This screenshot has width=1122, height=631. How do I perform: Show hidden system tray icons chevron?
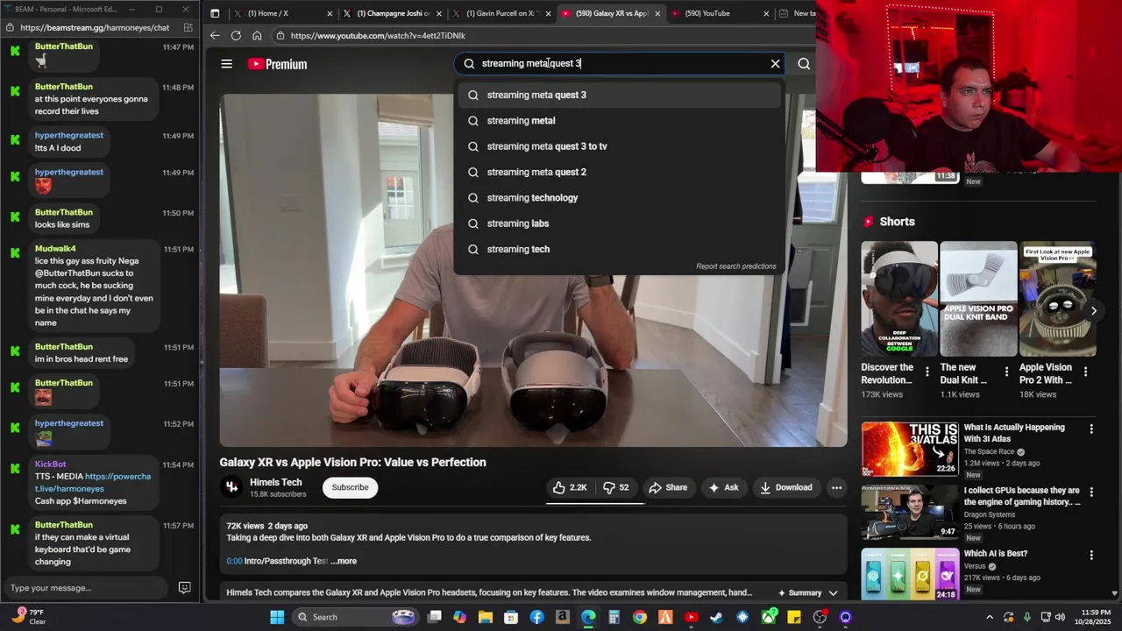[990, 617]
